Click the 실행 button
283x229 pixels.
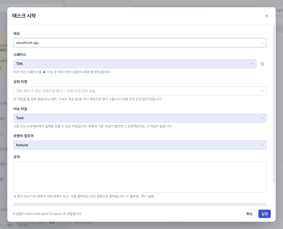pyautogui.click(x=264, y=214)
